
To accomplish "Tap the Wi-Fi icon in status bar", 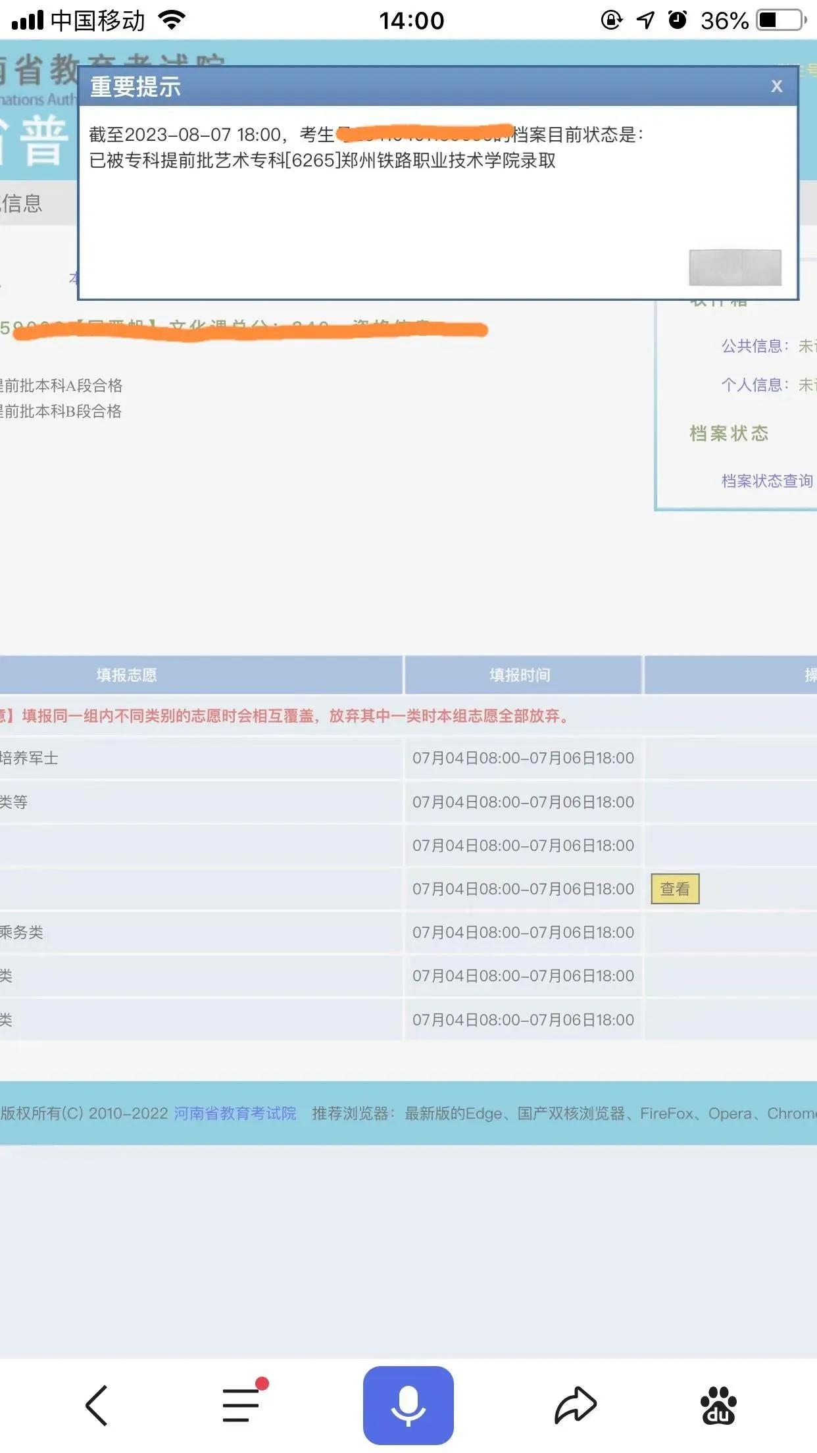I will tap(172, 20).
